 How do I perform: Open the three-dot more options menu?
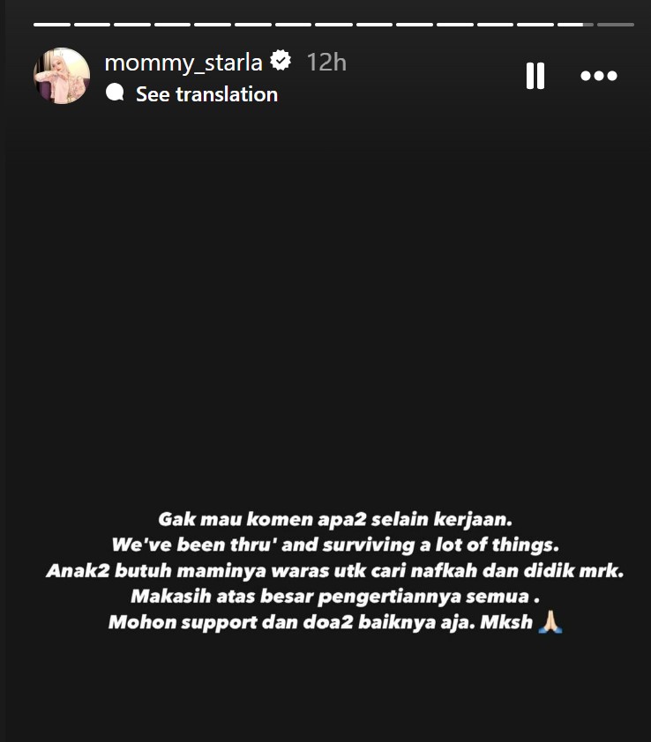tap(599, 76)
